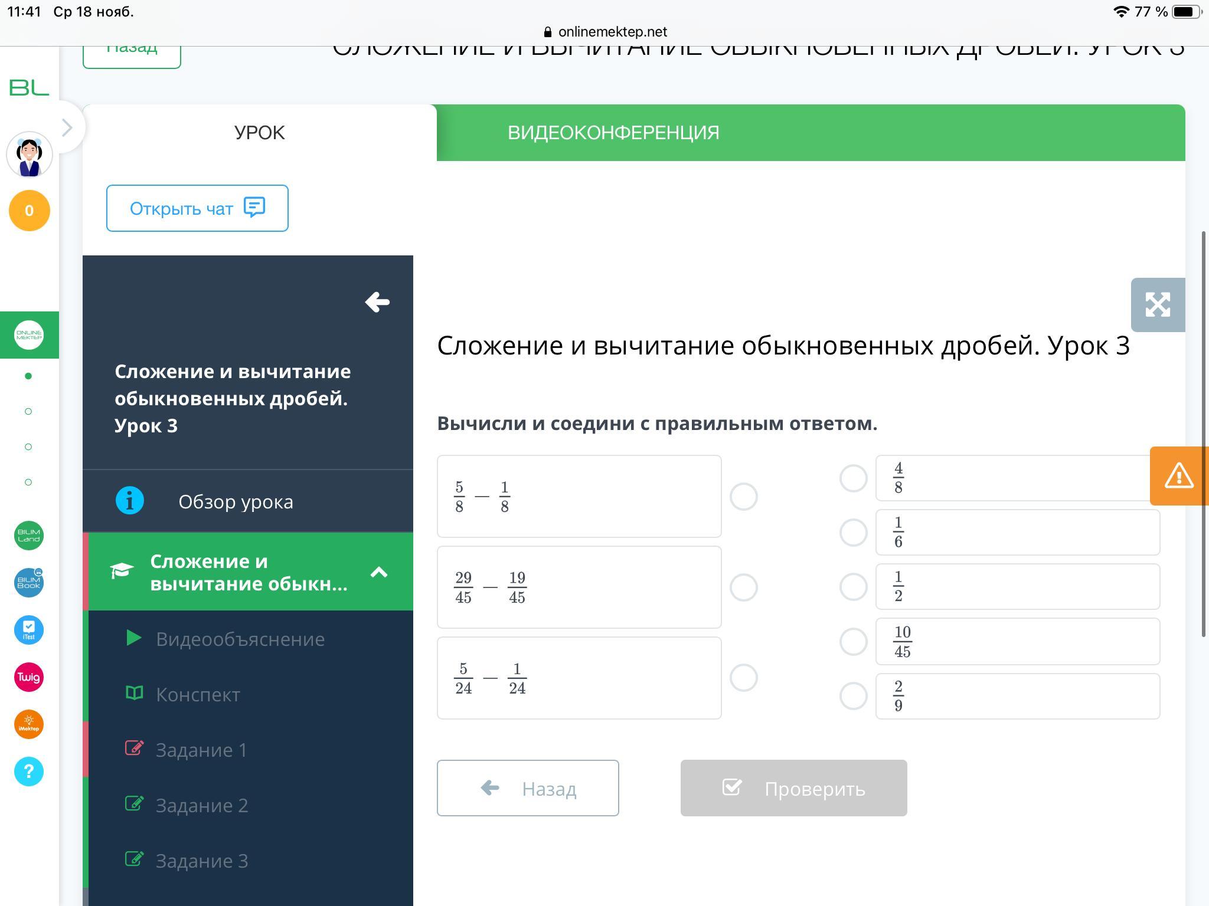Open the user avatar profile picture
This screenshot has height=906, width=1209.
pos(29,155)
